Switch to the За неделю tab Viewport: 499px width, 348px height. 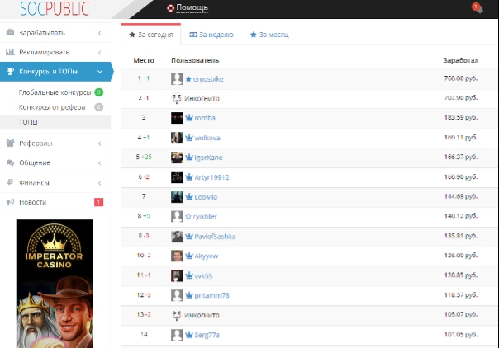[x=211, y=35]
